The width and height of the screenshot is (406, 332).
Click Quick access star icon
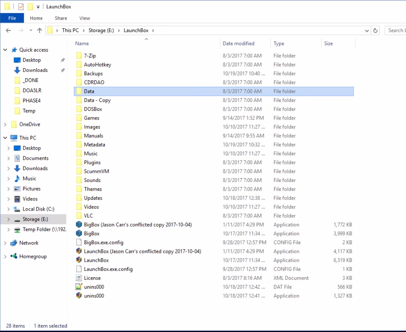click(x=14, y=50)
